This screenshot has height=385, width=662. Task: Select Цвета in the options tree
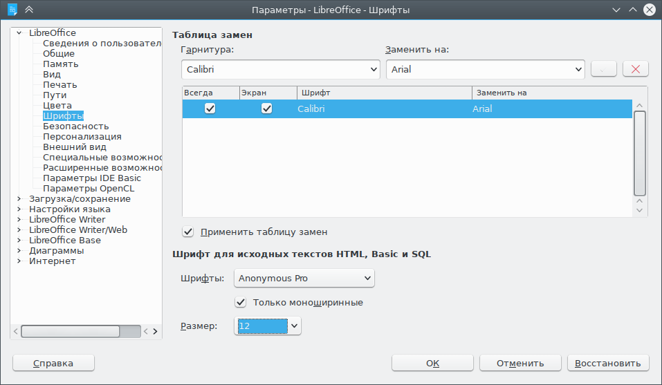click(57, 106)
